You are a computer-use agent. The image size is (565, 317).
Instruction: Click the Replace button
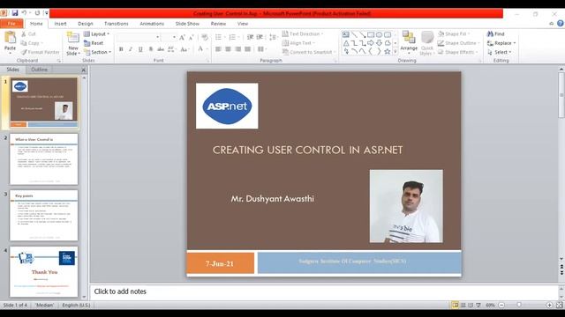pyautogui.click(x=501, y=43)
